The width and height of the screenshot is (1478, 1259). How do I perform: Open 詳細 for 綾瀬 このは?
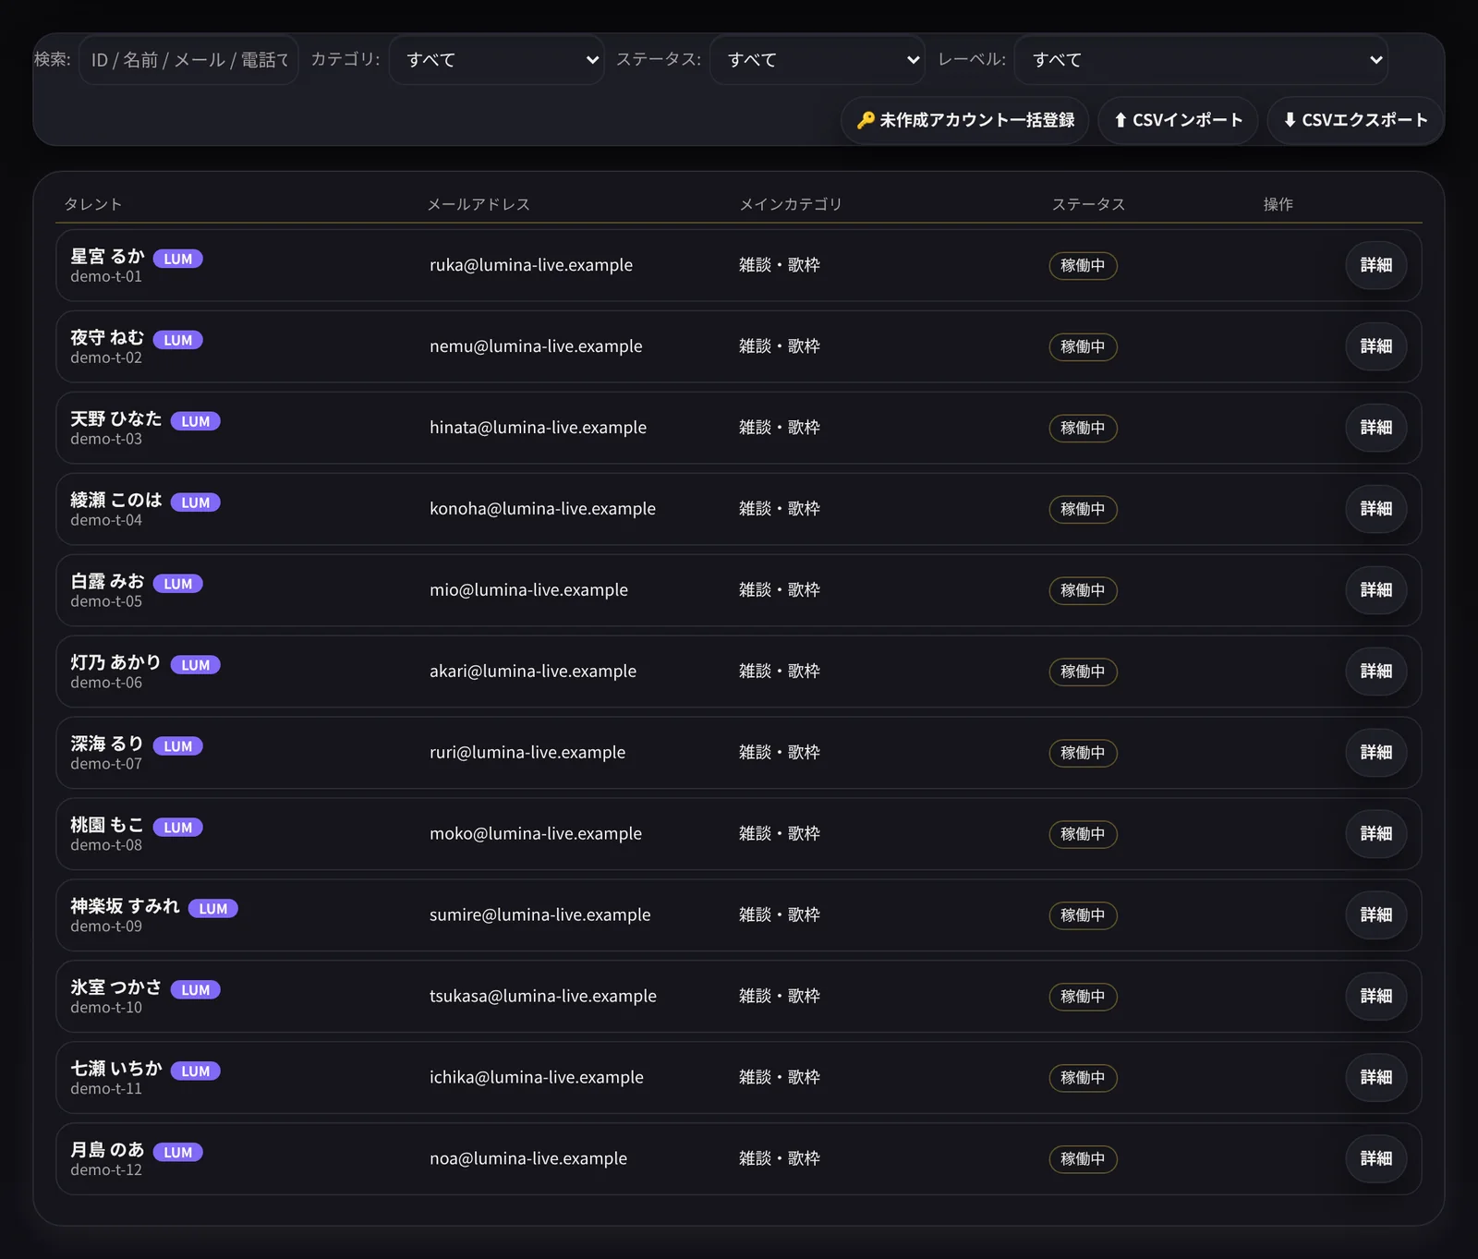[1375, 509]
